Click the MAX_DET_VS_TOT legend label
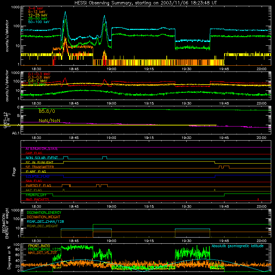The height and width of the screenshot is (275, 275). click(43, 253)
